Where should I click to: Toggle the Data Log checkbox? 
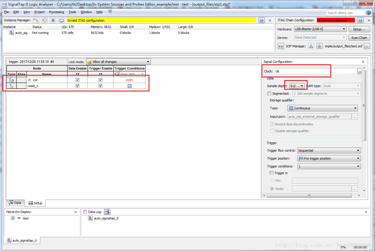point(85,212)
